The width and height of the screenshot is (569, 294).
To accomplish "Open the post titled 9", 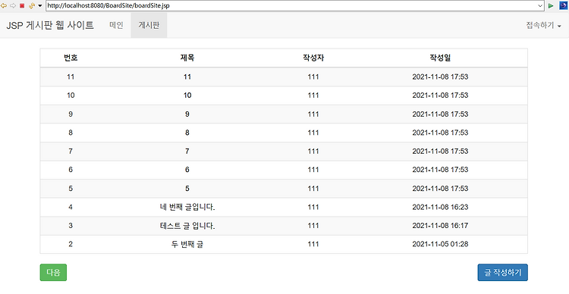I will tap(187, 114).
